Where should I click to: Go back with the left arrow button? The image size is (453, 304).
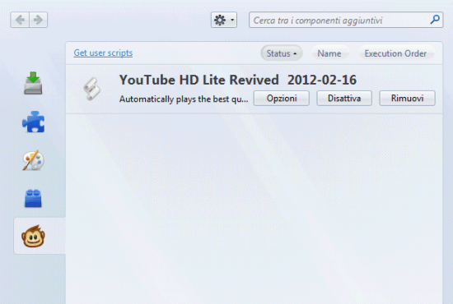tap(20, 20)
